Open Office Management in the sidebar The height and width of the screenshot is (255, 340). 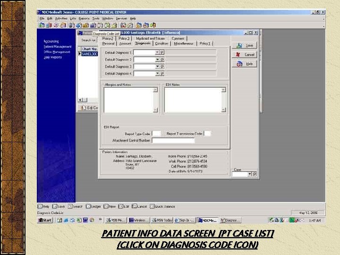point(57,52)
